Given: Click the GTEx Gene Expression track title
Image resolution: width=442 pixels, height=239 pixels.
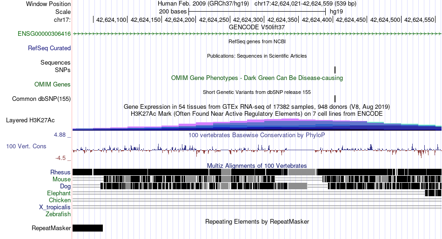Looking at the screenshot, I should [x=257, y=107].
